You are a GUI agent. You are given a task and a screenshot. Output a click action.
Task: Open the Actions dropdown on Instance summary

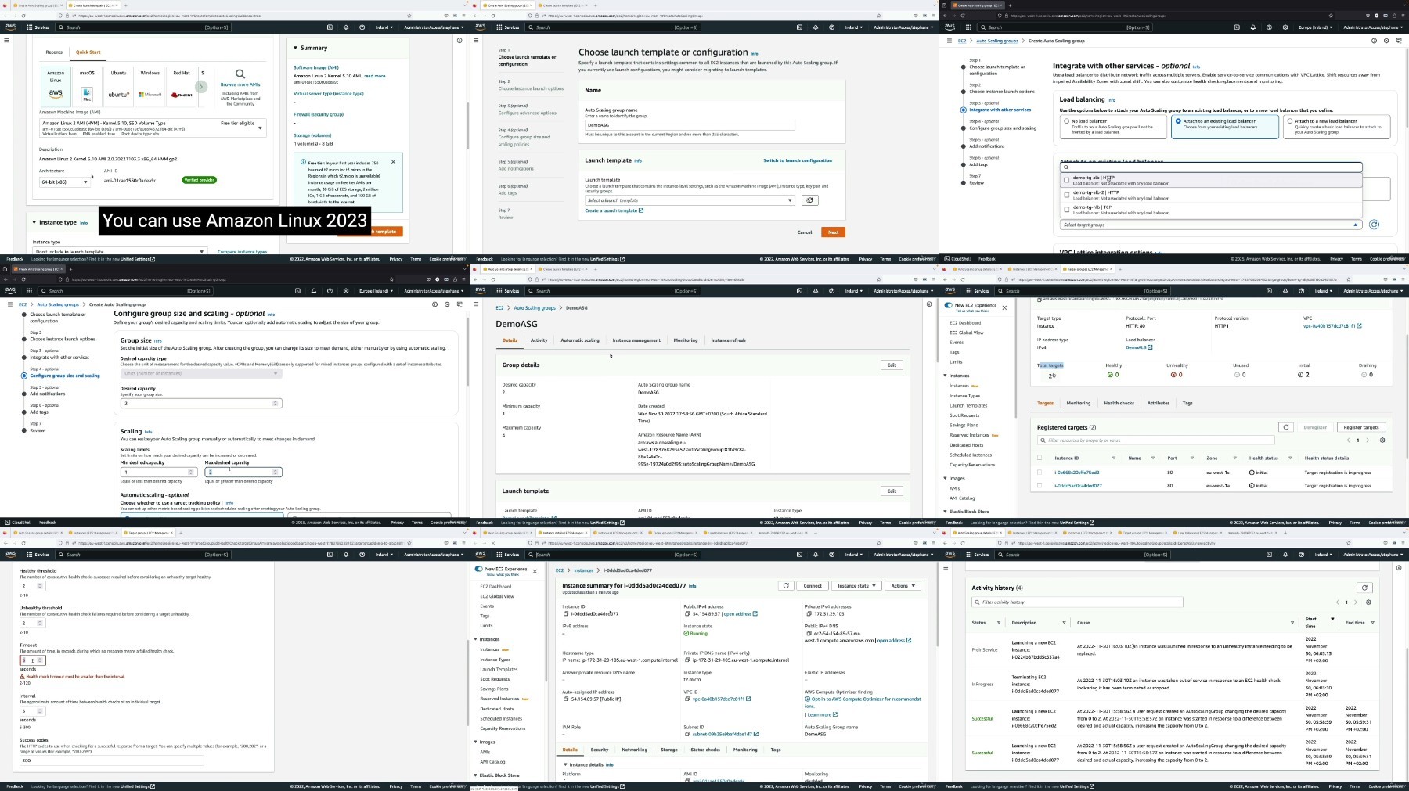click(x=903, y=586)
